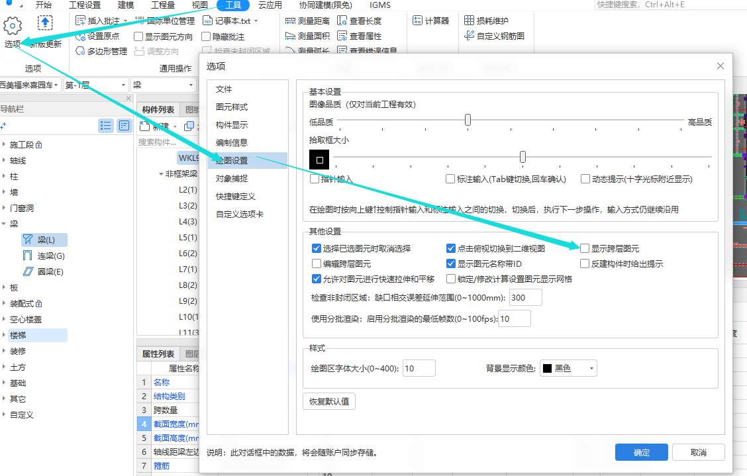Close the 选项 dialog with X
This screenshot has width=747, height=476.
tap(721, 66)
